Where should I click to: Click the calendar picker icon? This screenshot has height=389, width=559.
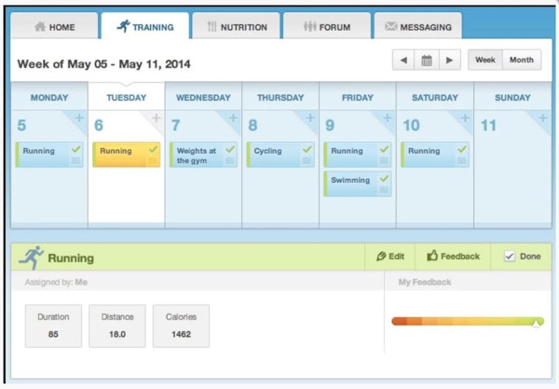point(427,61)
